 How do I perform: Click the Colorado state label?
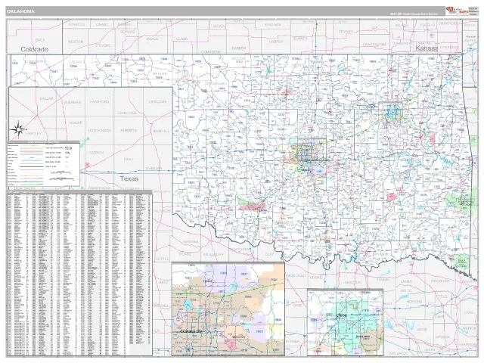pyautogui.click(x=35, y=49)
